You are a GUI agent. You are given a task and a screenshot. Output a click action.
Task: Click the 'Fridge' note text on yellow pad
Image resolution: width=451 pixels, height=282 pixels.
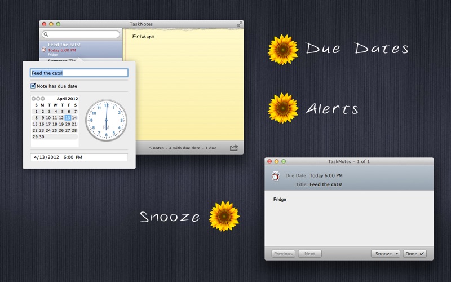(143, 36)
